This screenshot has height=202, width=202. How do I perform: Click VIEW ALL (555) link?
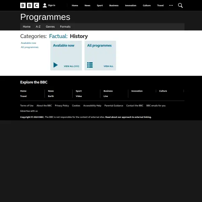pos(71,66)
